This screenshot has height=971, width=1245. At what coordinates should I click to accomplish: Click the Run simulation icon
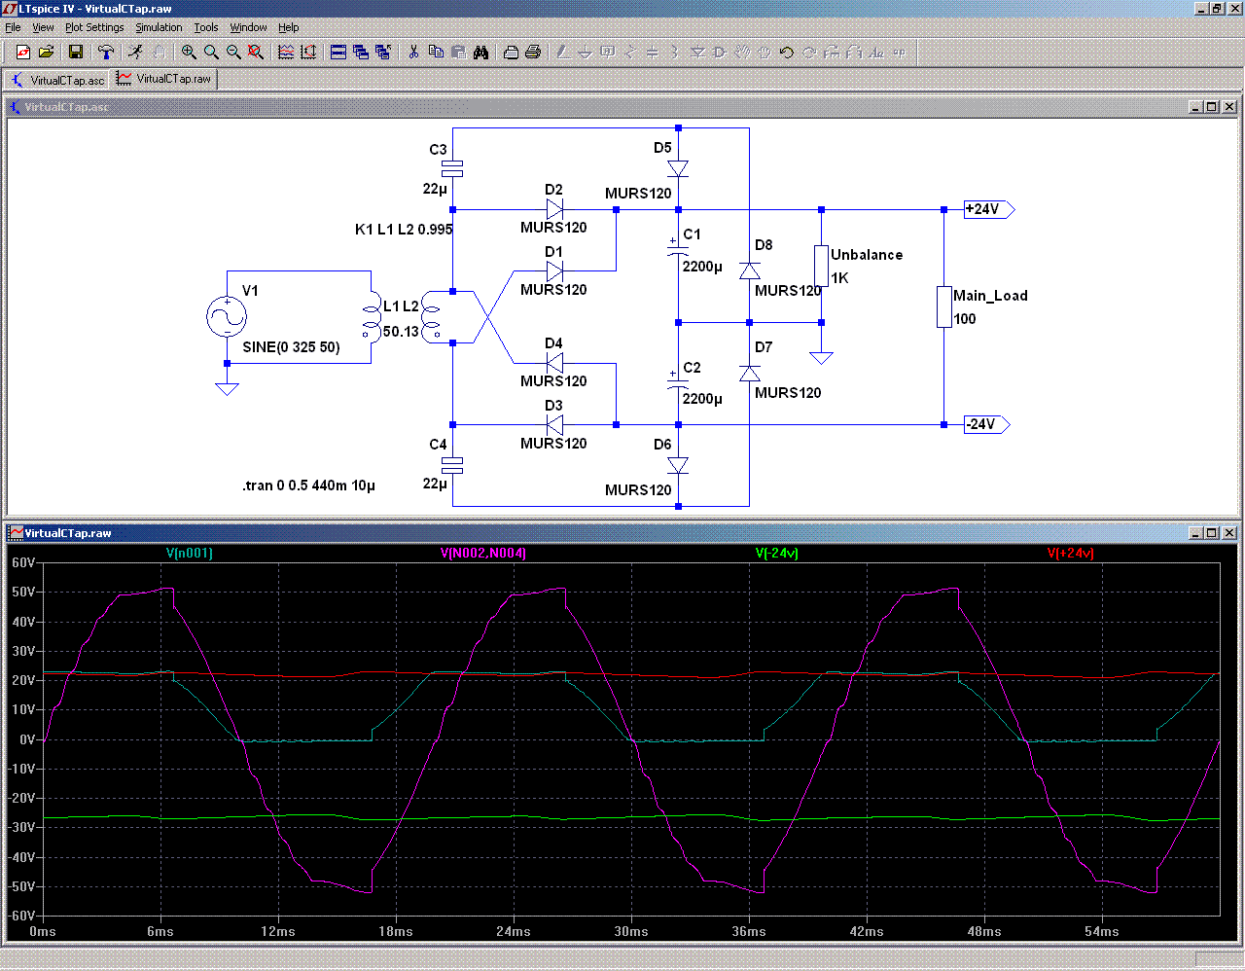(x=136, y=52)
